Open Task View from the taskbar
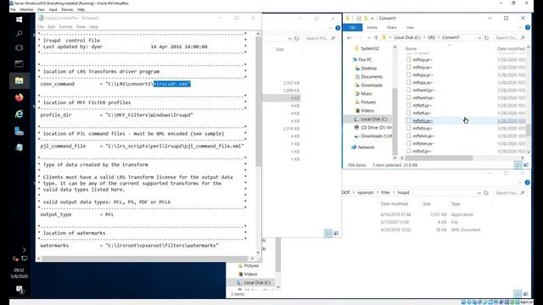Image resolution: width=543 pixels, height=305 pixels. pyautogui.click(x=19, y=48)
